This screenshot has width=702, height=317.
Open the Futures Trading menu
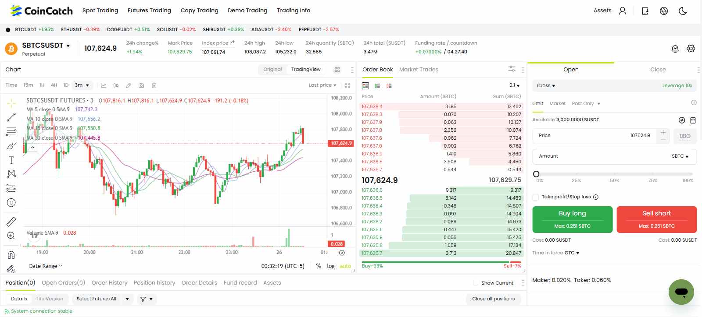[149, 11]
